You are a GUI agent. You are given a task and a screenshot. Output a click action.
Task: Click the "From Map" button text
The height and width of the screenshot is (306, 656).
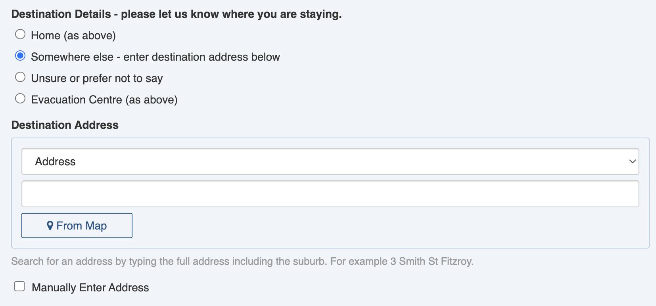tap(82, 226)
